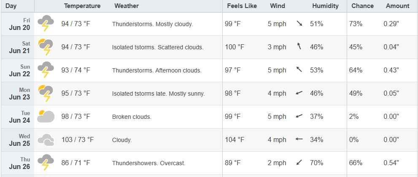This screenshot has width=418, height=177.
Task: Click the cloudy icon for Wed Jun 25
Action: 46,140
